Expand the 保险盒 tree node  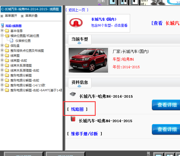click(x=2, y=45)
